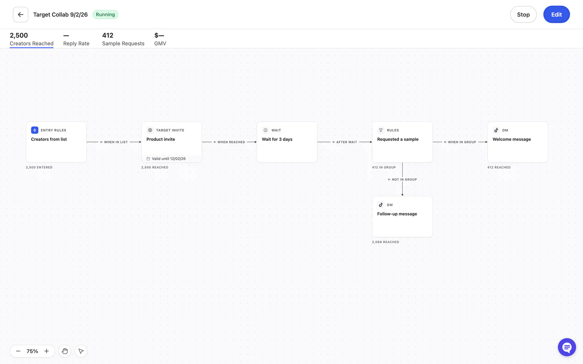
Task: Click the Wait node clock icon
Action: pyautogui.click(x=266, y=130)
